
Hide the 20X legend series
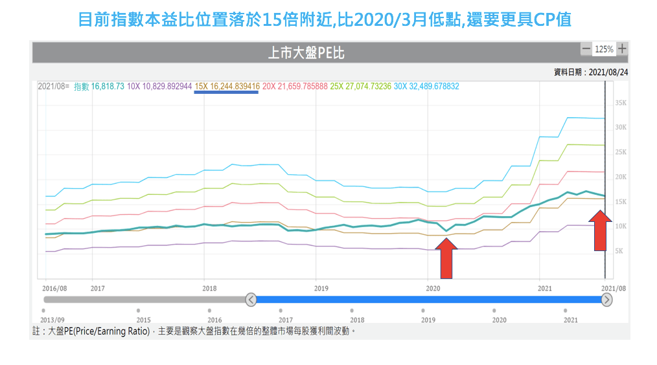tap(295, 86)
